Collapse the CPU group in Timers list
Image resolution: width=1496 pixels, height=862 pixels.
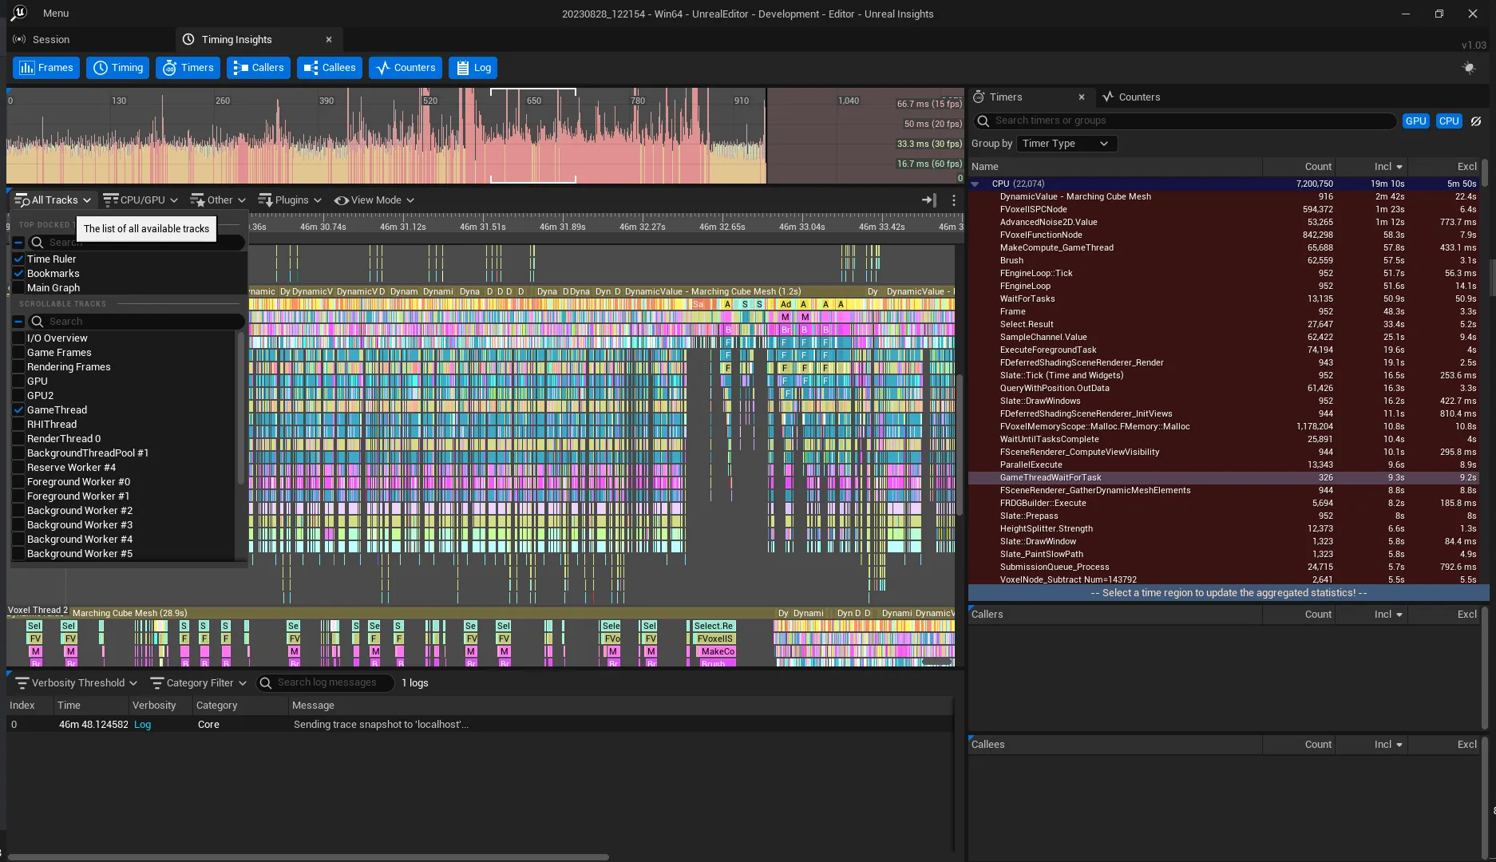[x=975, y=184]
